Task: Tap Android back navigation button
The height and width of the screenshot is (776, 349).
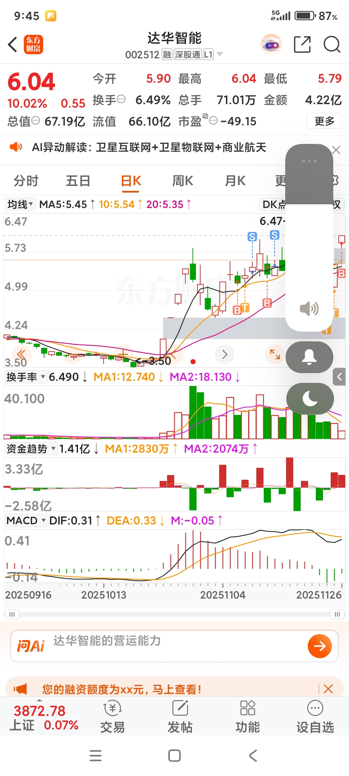Action: (253, 755)
